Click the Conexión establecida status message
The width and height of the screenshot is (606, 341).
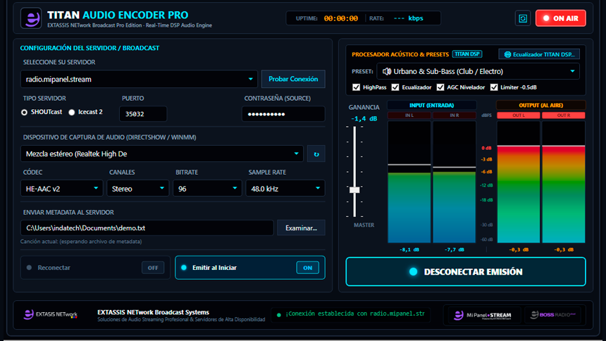(x=354, y=314)
